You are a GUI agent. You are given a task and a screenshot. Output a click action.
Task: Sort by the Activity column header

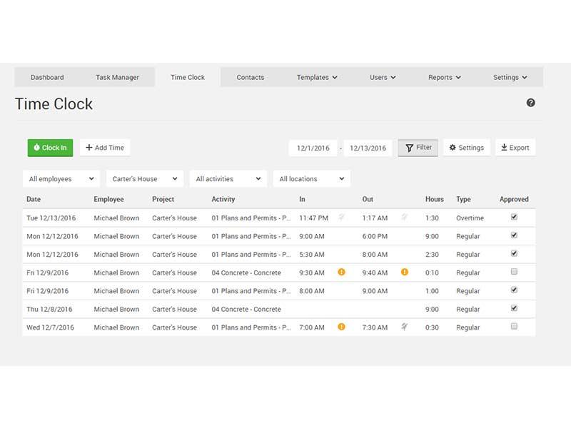point(223,199)
